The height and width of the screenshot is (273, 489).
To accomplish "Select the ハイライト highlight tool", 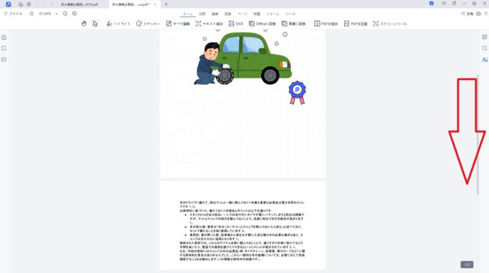I will (x=113, y=24).
